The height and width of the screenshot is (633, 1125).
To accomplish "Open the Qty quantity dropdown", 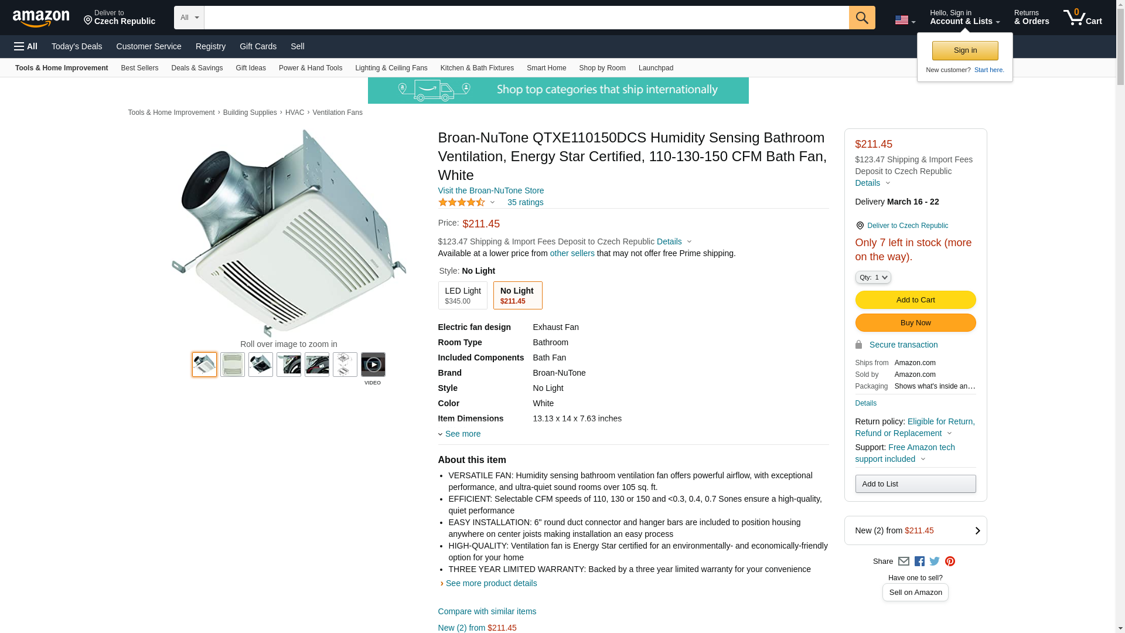I will pyautogui.click(x=872, y=277).
